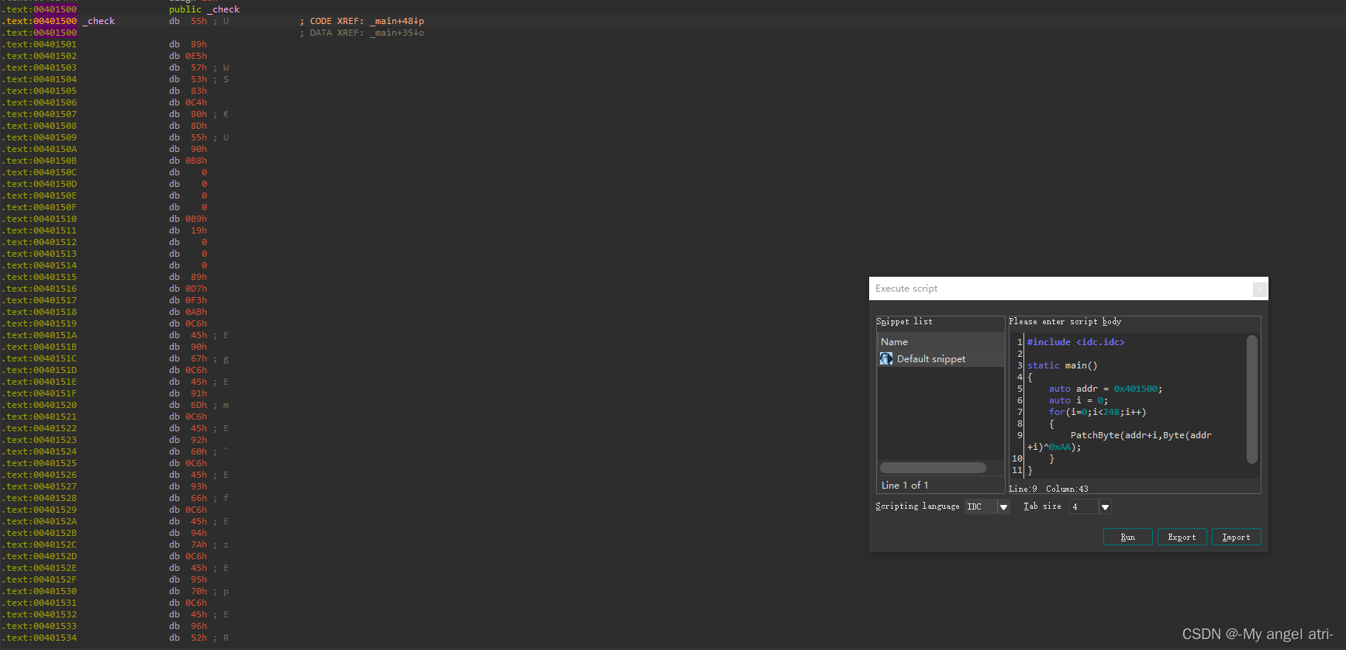Click the script body vertical scrollbar
Image resolution: width=1346 pixels, height=650 pixels.
point(1251,399)
